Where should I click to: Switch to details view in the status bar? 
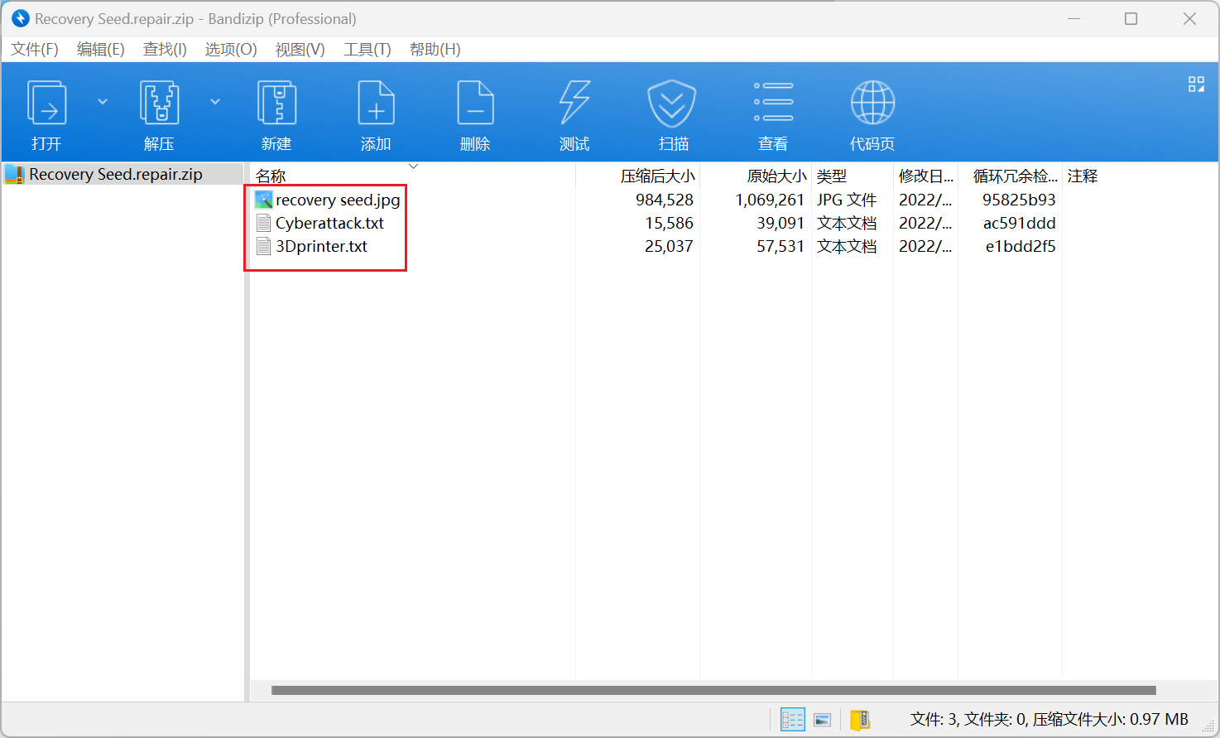point(793,720)
